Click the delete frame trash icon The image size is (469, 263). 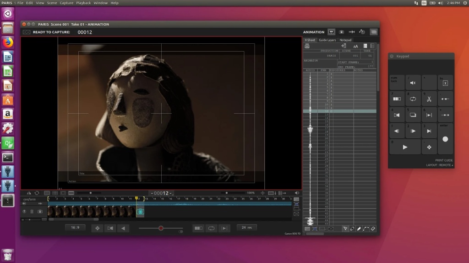tap(32, 211)
